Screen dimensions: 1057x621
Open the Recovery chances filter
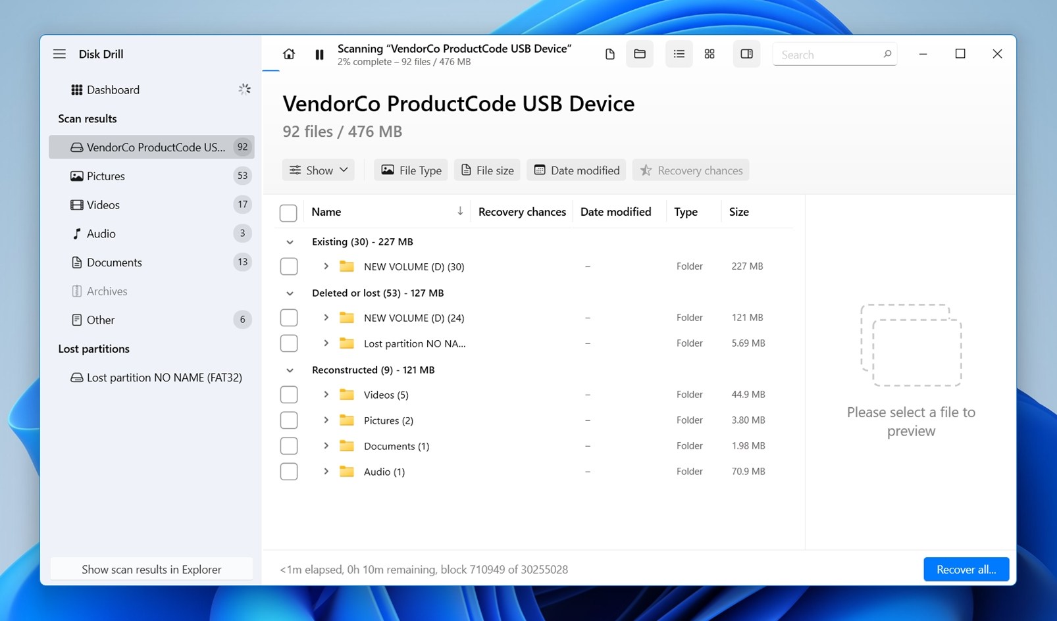pos(691,170)
